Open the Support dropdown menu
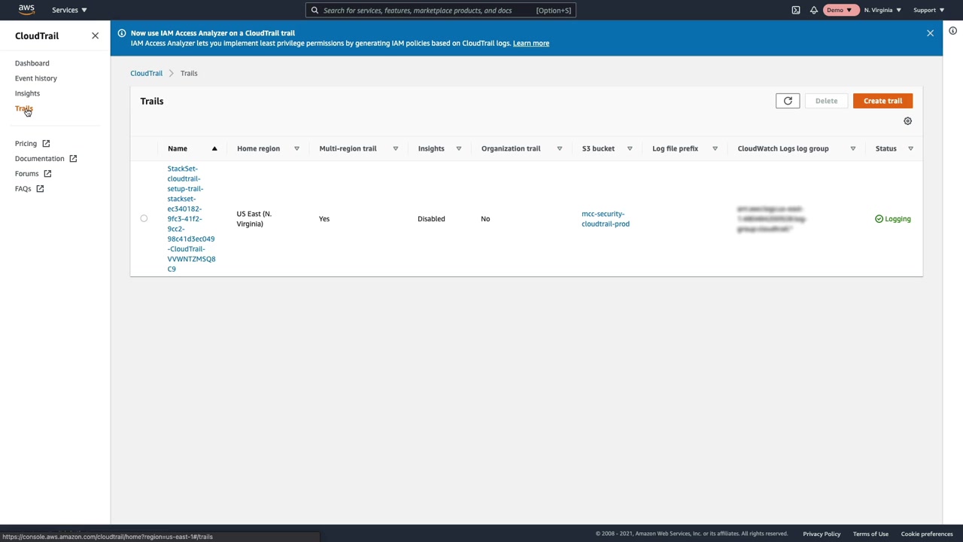This screenshot has height=542, width=963. pyautogui.click(x=928, y=11)
